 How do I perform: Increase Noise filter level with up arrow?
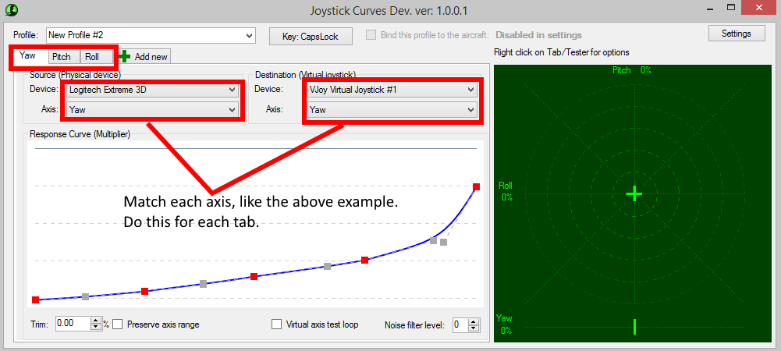pos(474,322)
